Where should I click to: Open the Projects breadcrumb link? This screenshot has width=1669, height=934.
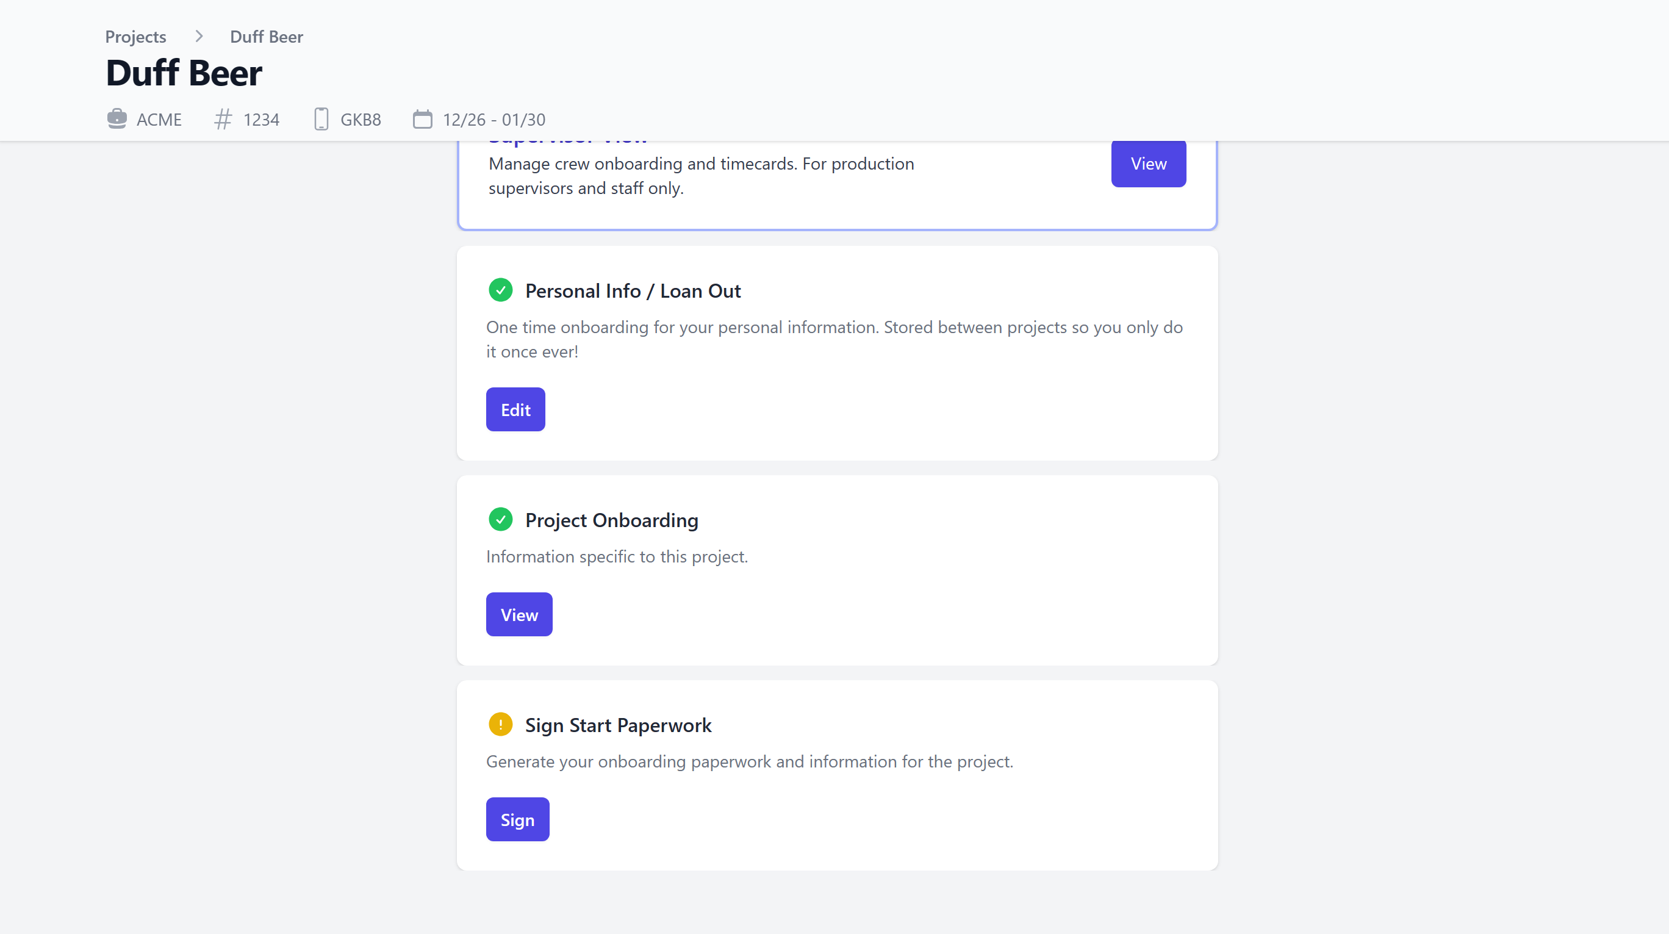[135, 37]
